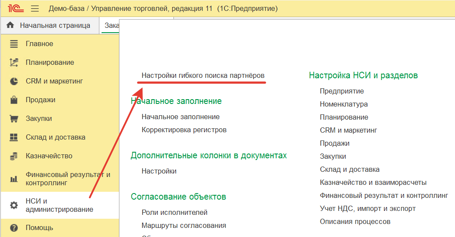Click the Казначейство coins icon
This screenshot has height=237, width=455.
[x=14, y=156]
